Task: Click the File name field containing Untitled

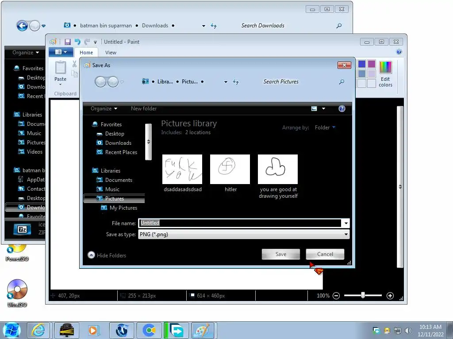Action: click(240, 223)
